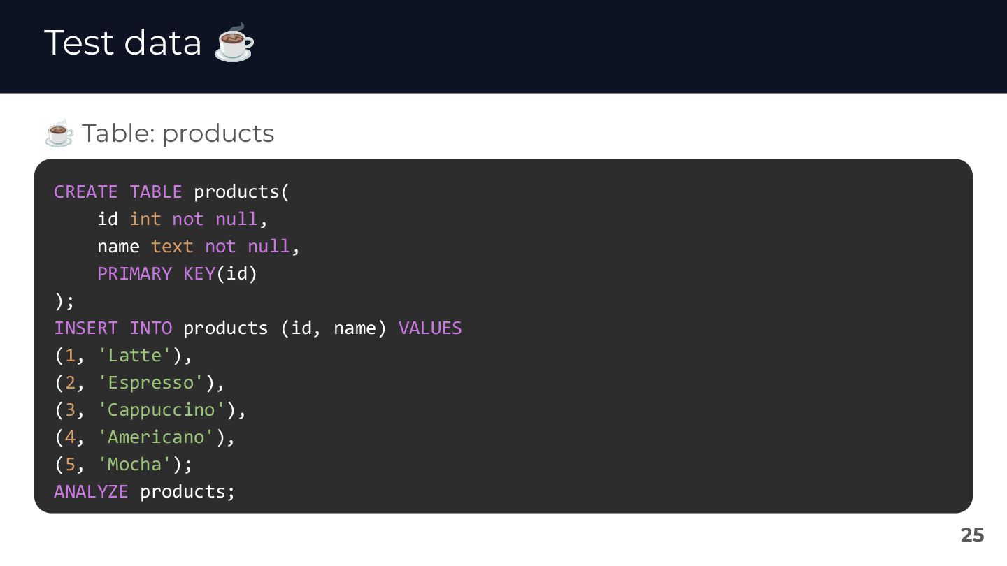Click "products(" in the CREATE statement

pyautogui.click(x=241, y=191)
